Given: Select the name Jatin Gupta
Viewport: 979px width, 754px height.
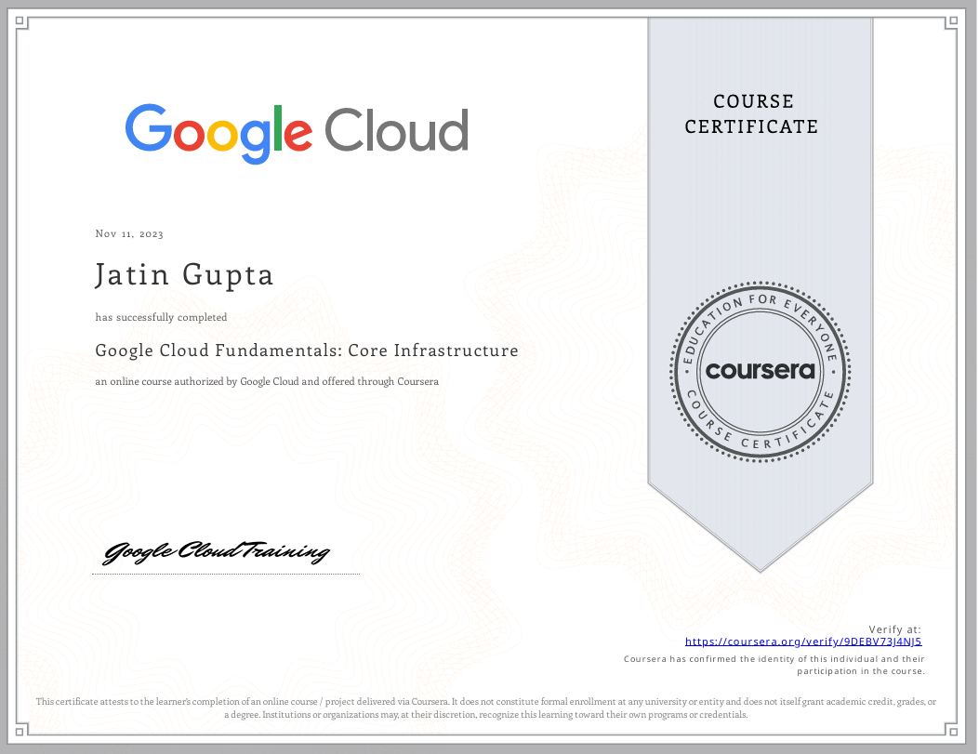Looking at the screenshot, I should coord(184,275).
